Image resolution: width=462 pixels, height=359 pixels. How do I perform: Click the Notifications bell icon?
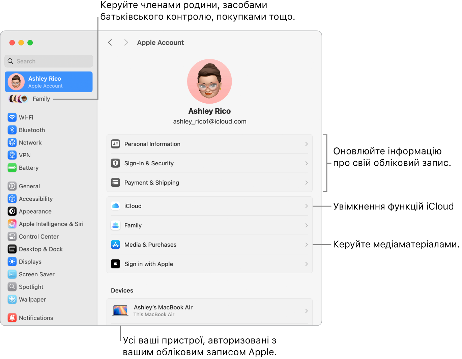(12, 318)
